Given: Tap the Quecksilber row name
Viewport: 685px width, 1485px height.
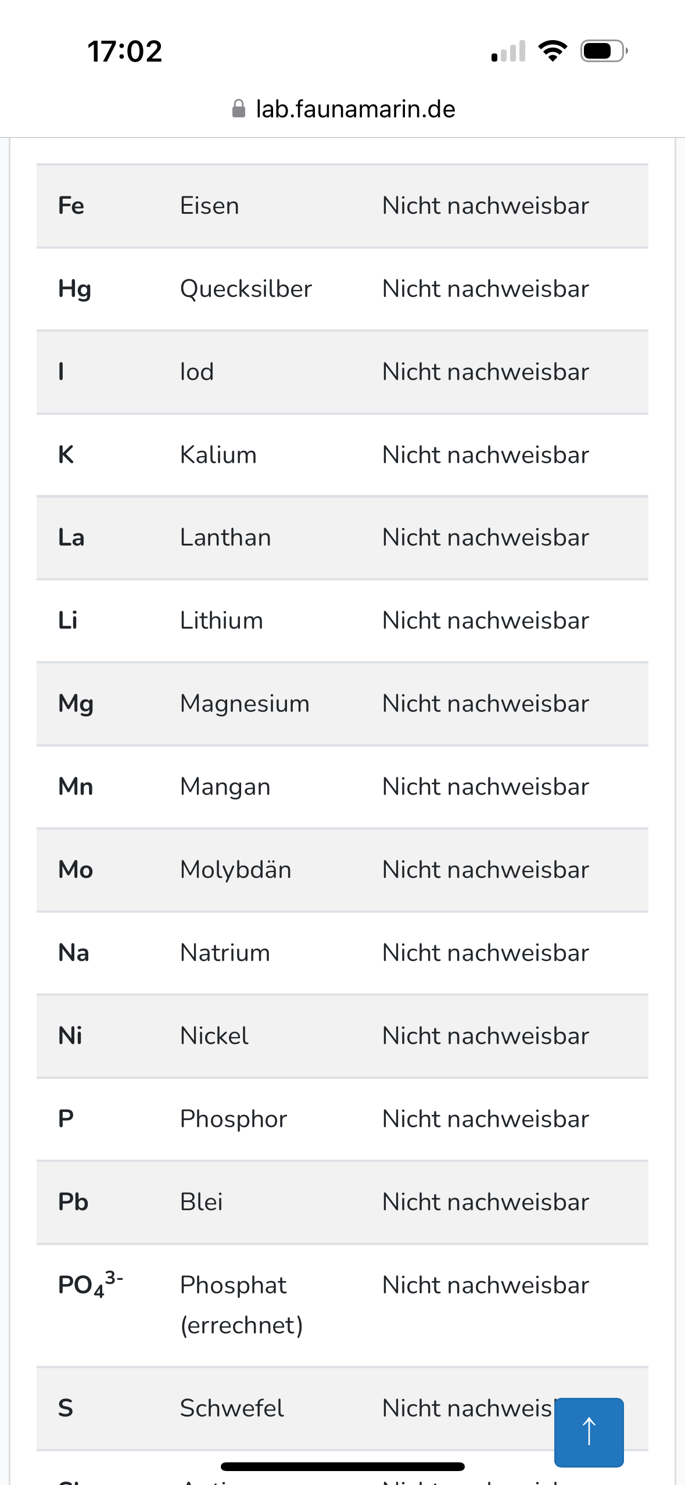Looking at the screenshot, I should [x=246, y=289].
